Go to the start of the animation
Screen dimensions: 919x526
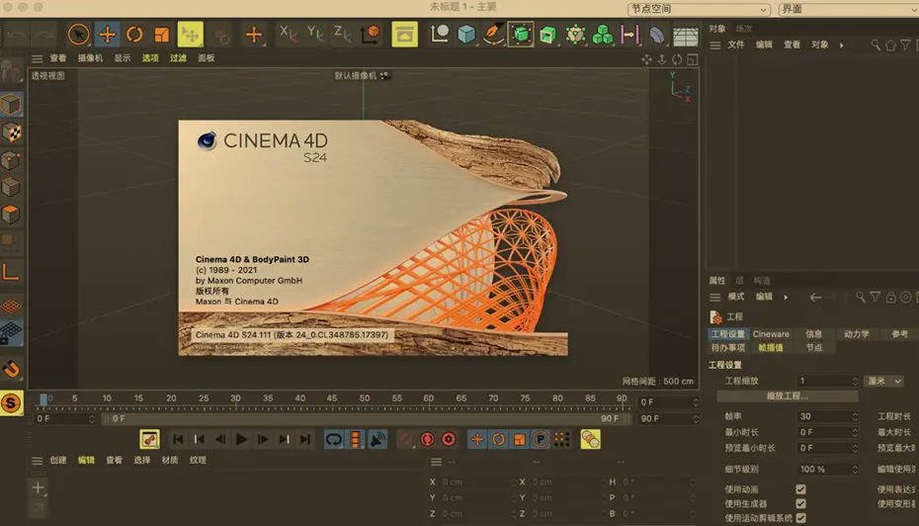coord(178,439)
